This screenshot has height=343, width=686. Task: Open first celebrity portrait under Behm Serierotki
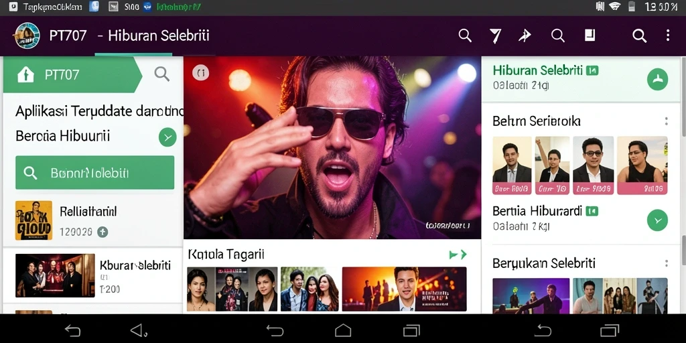click(512, 165)
